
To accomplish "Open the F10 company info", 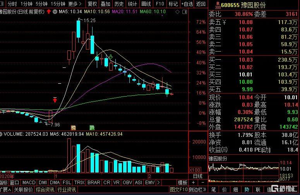I will (x=160, y=4).
